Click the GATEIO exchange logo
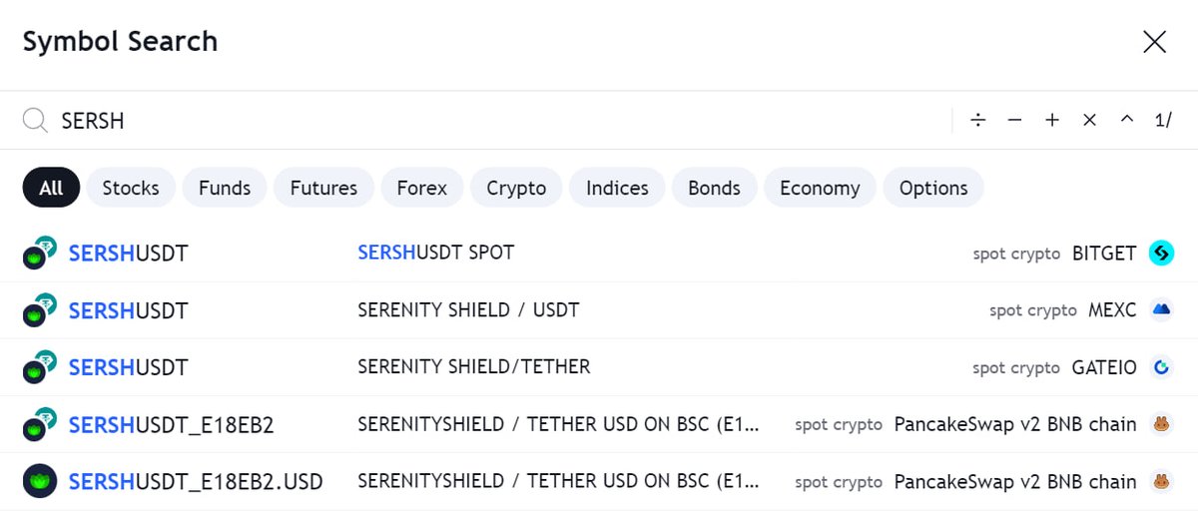1198x526 pixels. tap(1161, 367)
